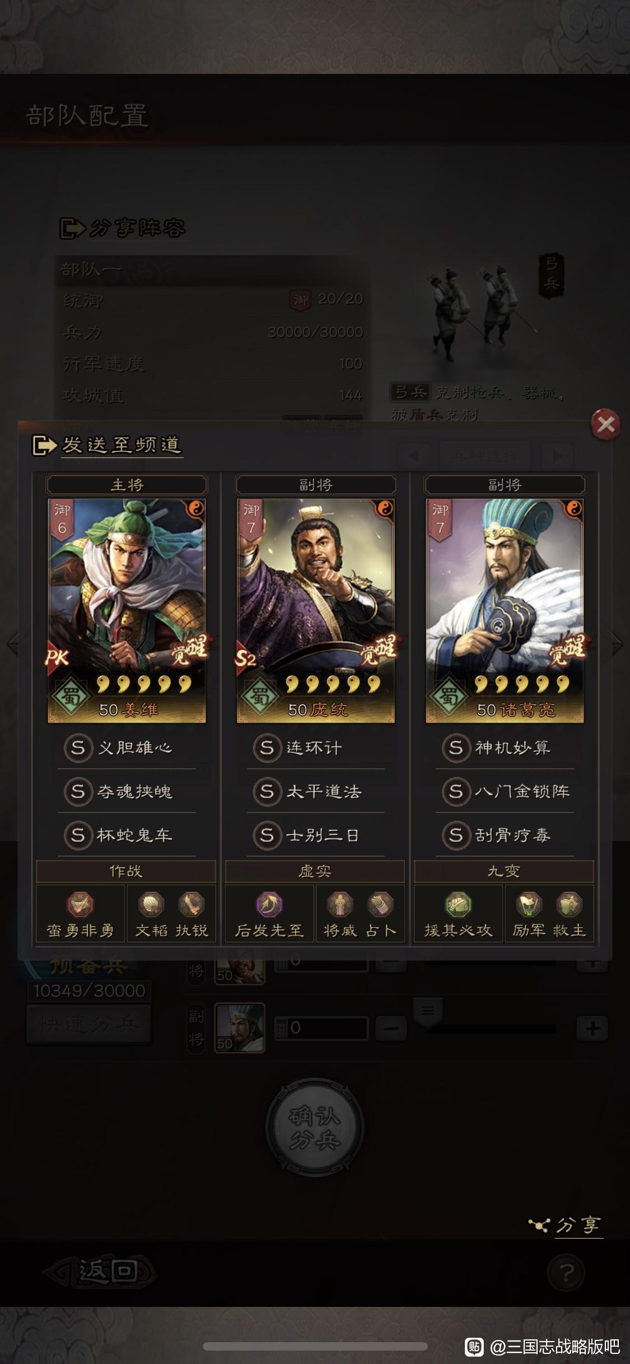Increase troops with plus stepper
This screenshot has width=630, height=1364.
point(592,1028)
